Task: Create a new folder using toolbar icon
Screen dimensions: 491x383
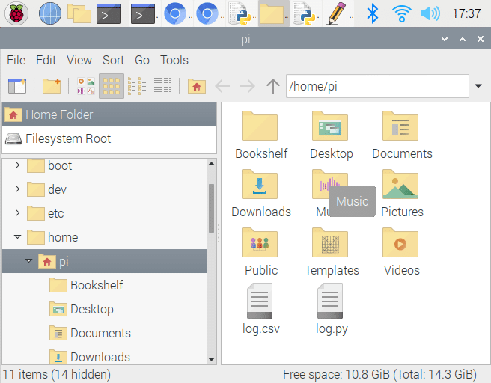Action: [x=51, y=86]
